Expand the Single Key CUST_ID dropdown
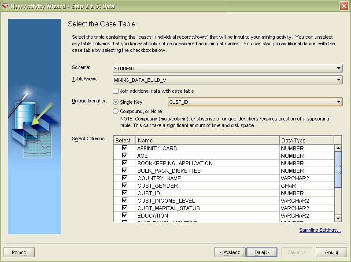The width and height of the screenshot is (351, 262). pos(255,102)
